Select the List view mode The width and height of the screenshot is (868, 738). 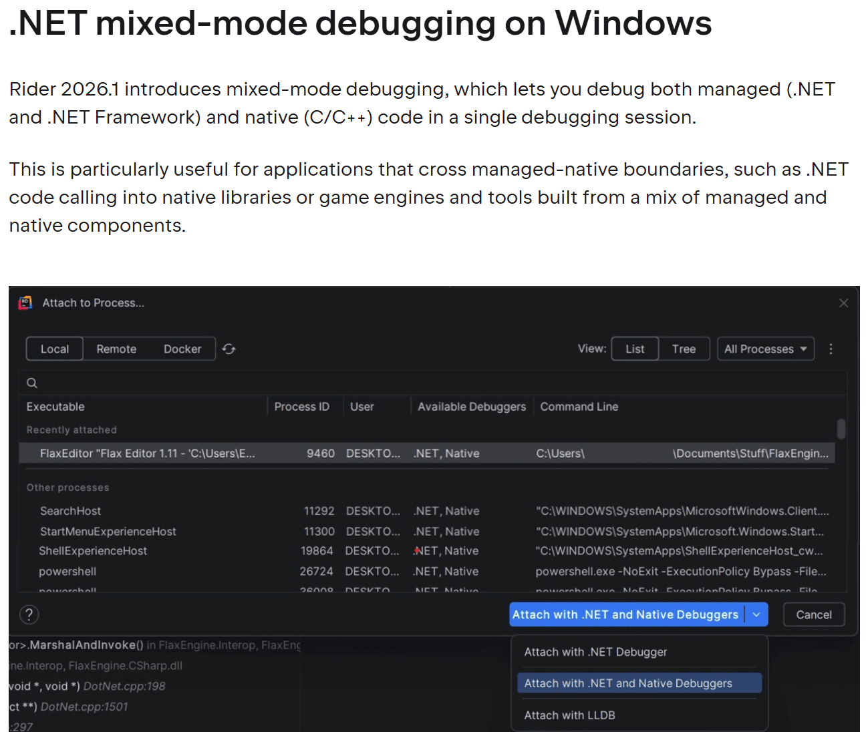coord(634,348)
